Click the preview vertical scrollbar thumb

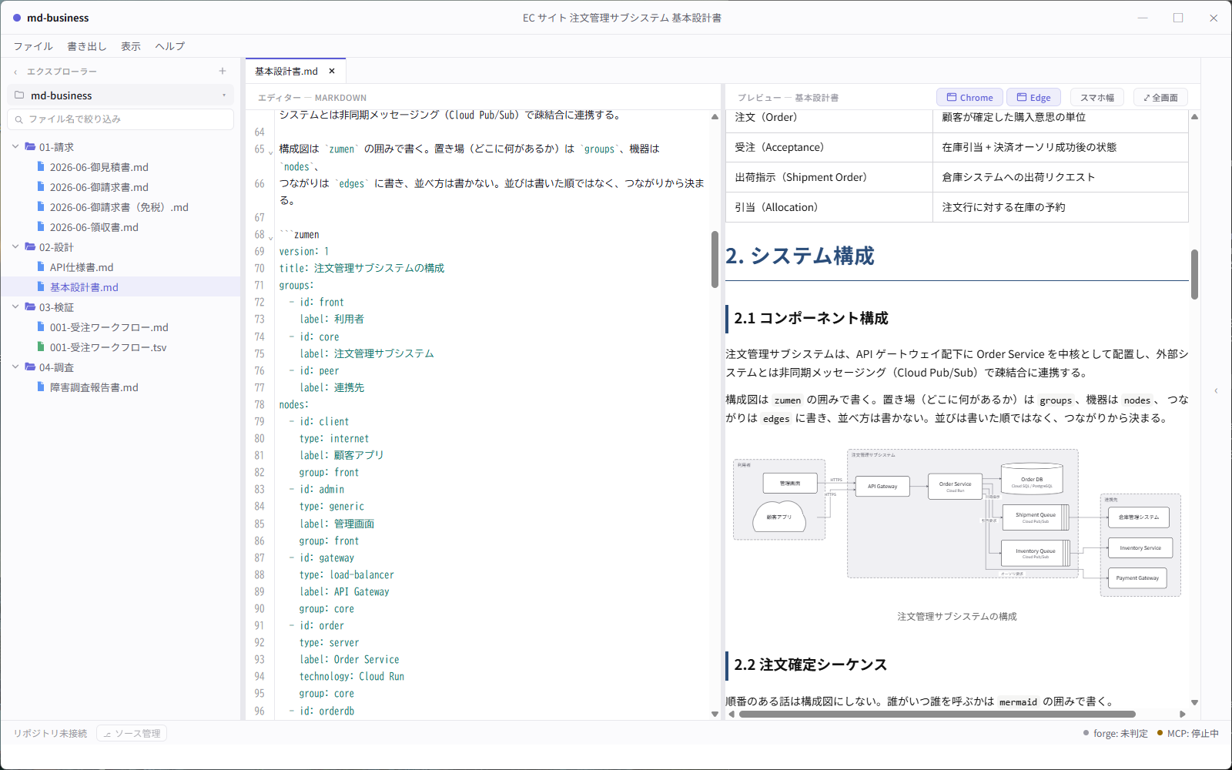1194,274
